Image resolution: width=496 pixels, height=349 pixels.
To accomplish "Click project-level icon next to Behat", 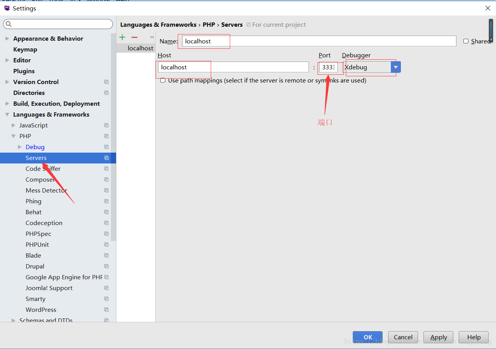I will (106, 212).
